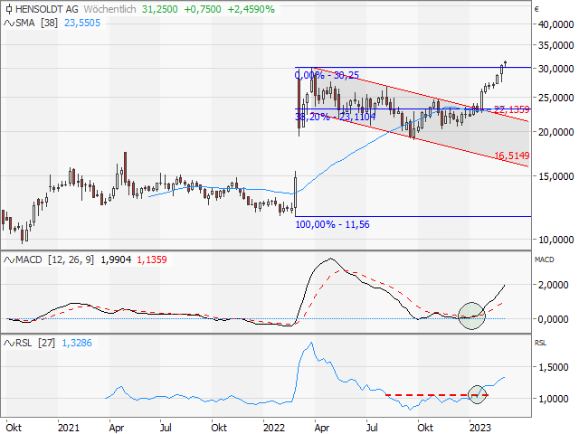Screen dimensions: 579x434
Task: Click the 20,0000 price axis label
Action: coord(556,132)
